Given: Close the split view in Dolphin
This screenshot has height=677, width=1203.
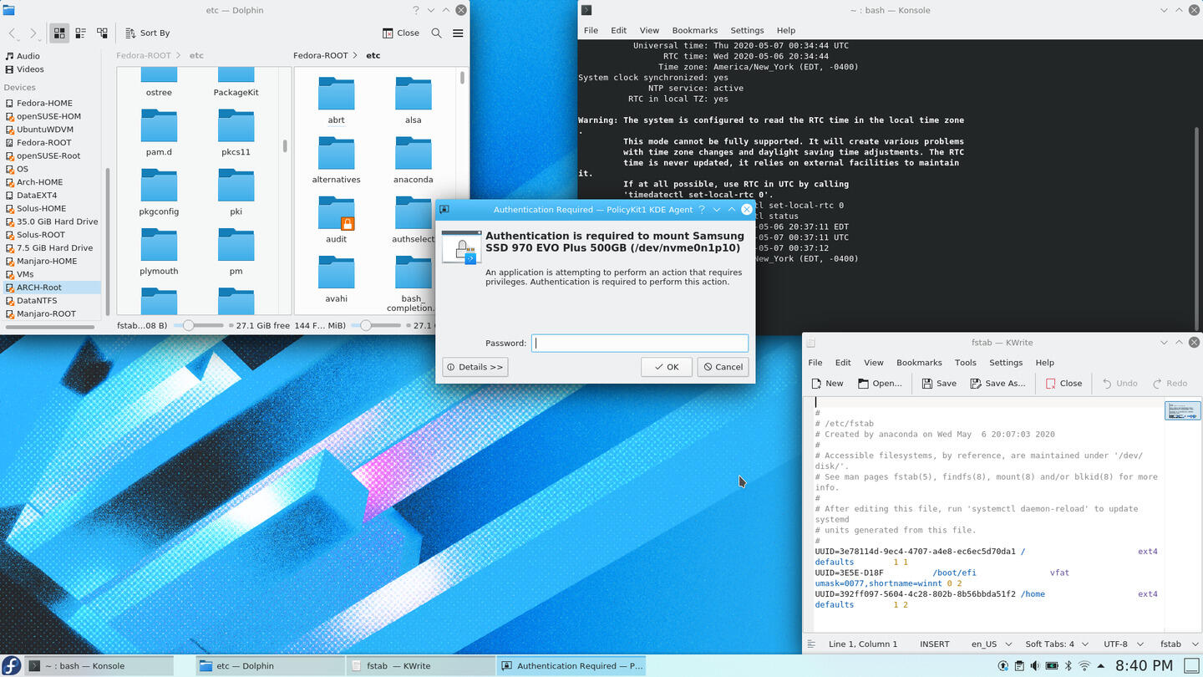Looking at the screenshot, I should [x=401, y=33].
